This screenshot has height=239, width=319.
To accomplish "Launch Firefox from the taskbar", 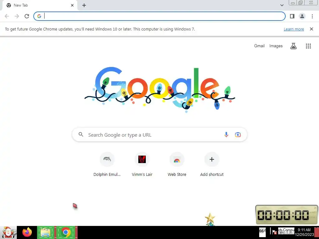I will click(x=27, y=232).
